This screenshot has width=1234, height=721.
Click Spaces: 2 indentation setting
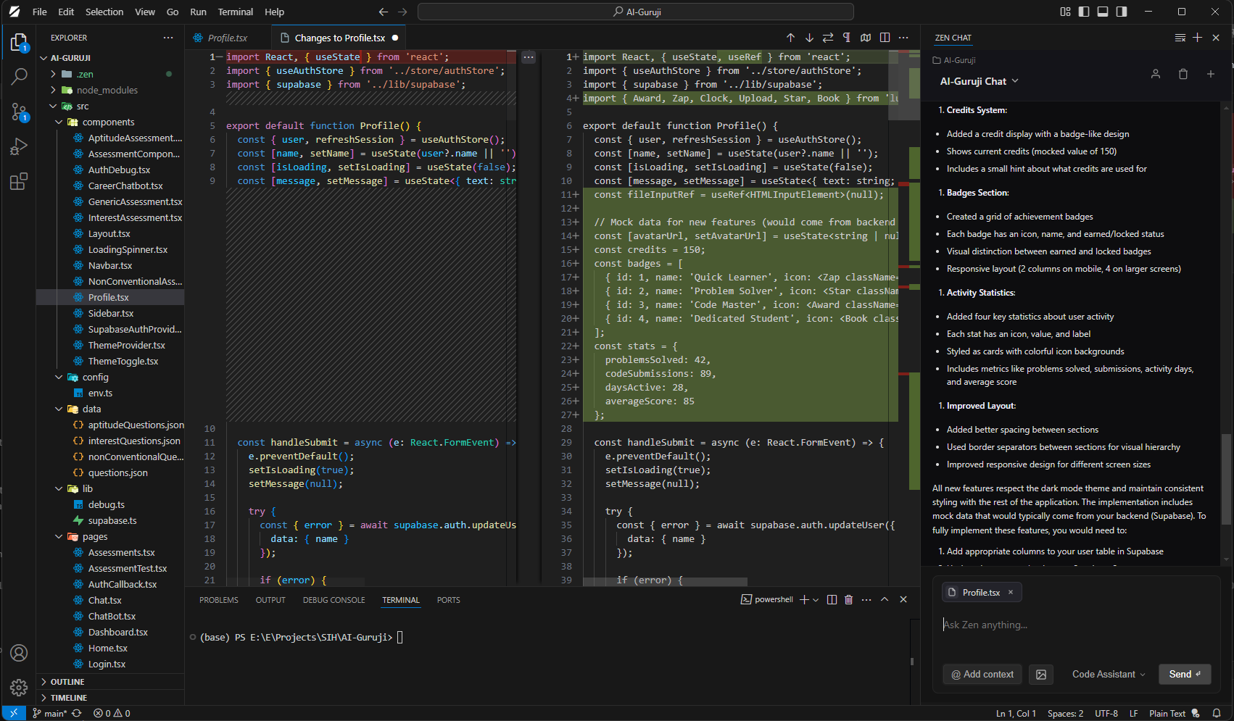point(1065,713)
